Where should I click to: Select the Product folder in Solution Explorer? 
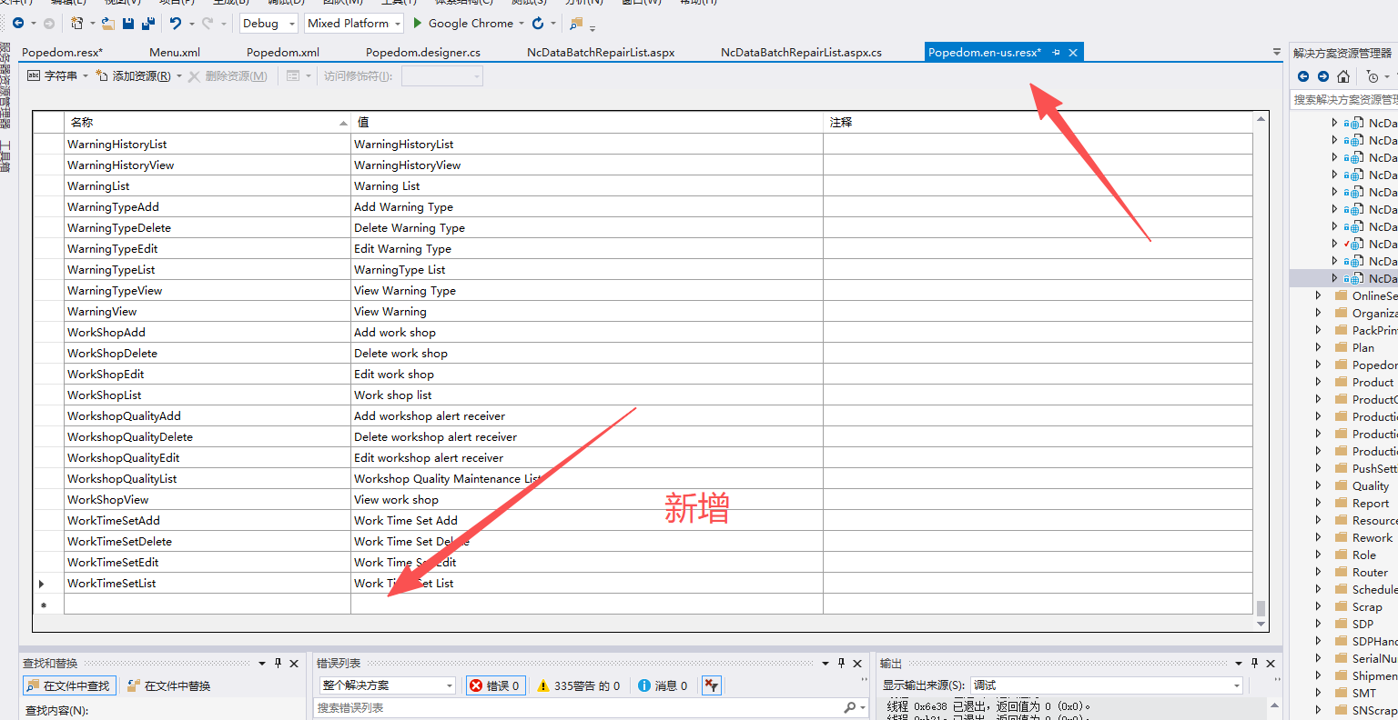[1373, 382]
